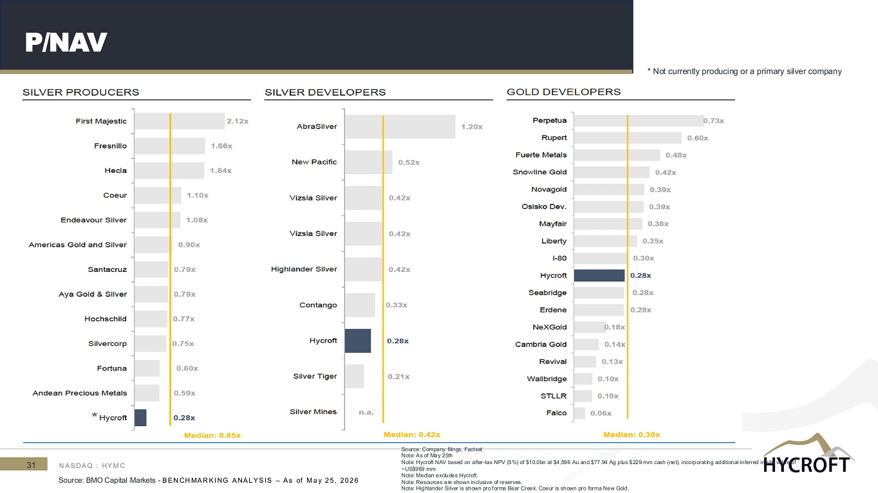Click the Fortuna label
878x493 pixels.
pyautogui.click(x=111, y=368)
